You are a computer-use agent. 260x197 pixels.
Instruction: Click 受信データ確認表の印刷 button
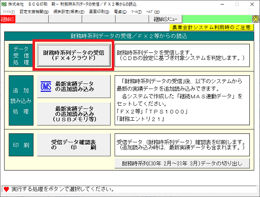pos(74,145)
